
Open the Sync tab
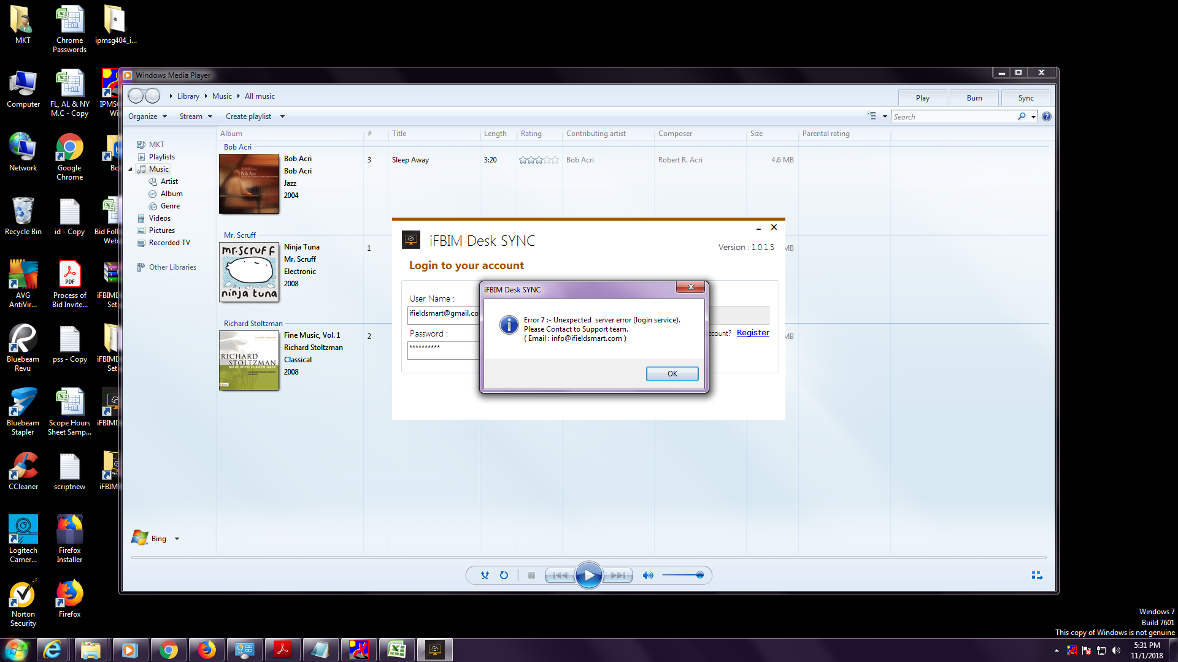[x=1025, y=98]
